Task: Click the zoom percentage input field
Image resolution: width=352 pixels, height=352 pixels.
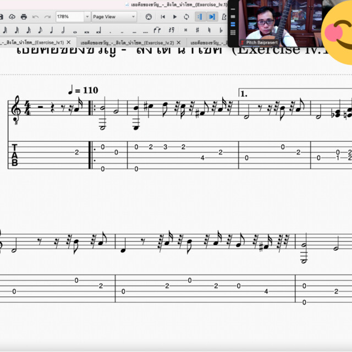Action: (69, 17)
